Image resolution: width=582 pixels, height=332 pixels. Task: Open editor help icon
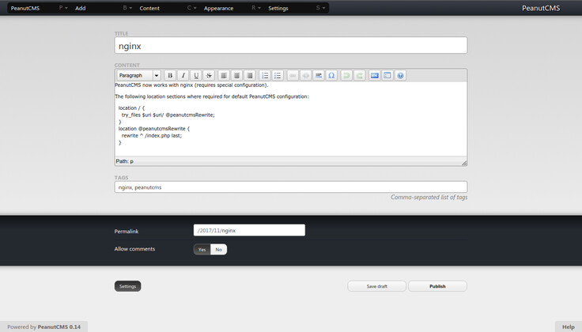pyautogui.click(x=400, y=76)
